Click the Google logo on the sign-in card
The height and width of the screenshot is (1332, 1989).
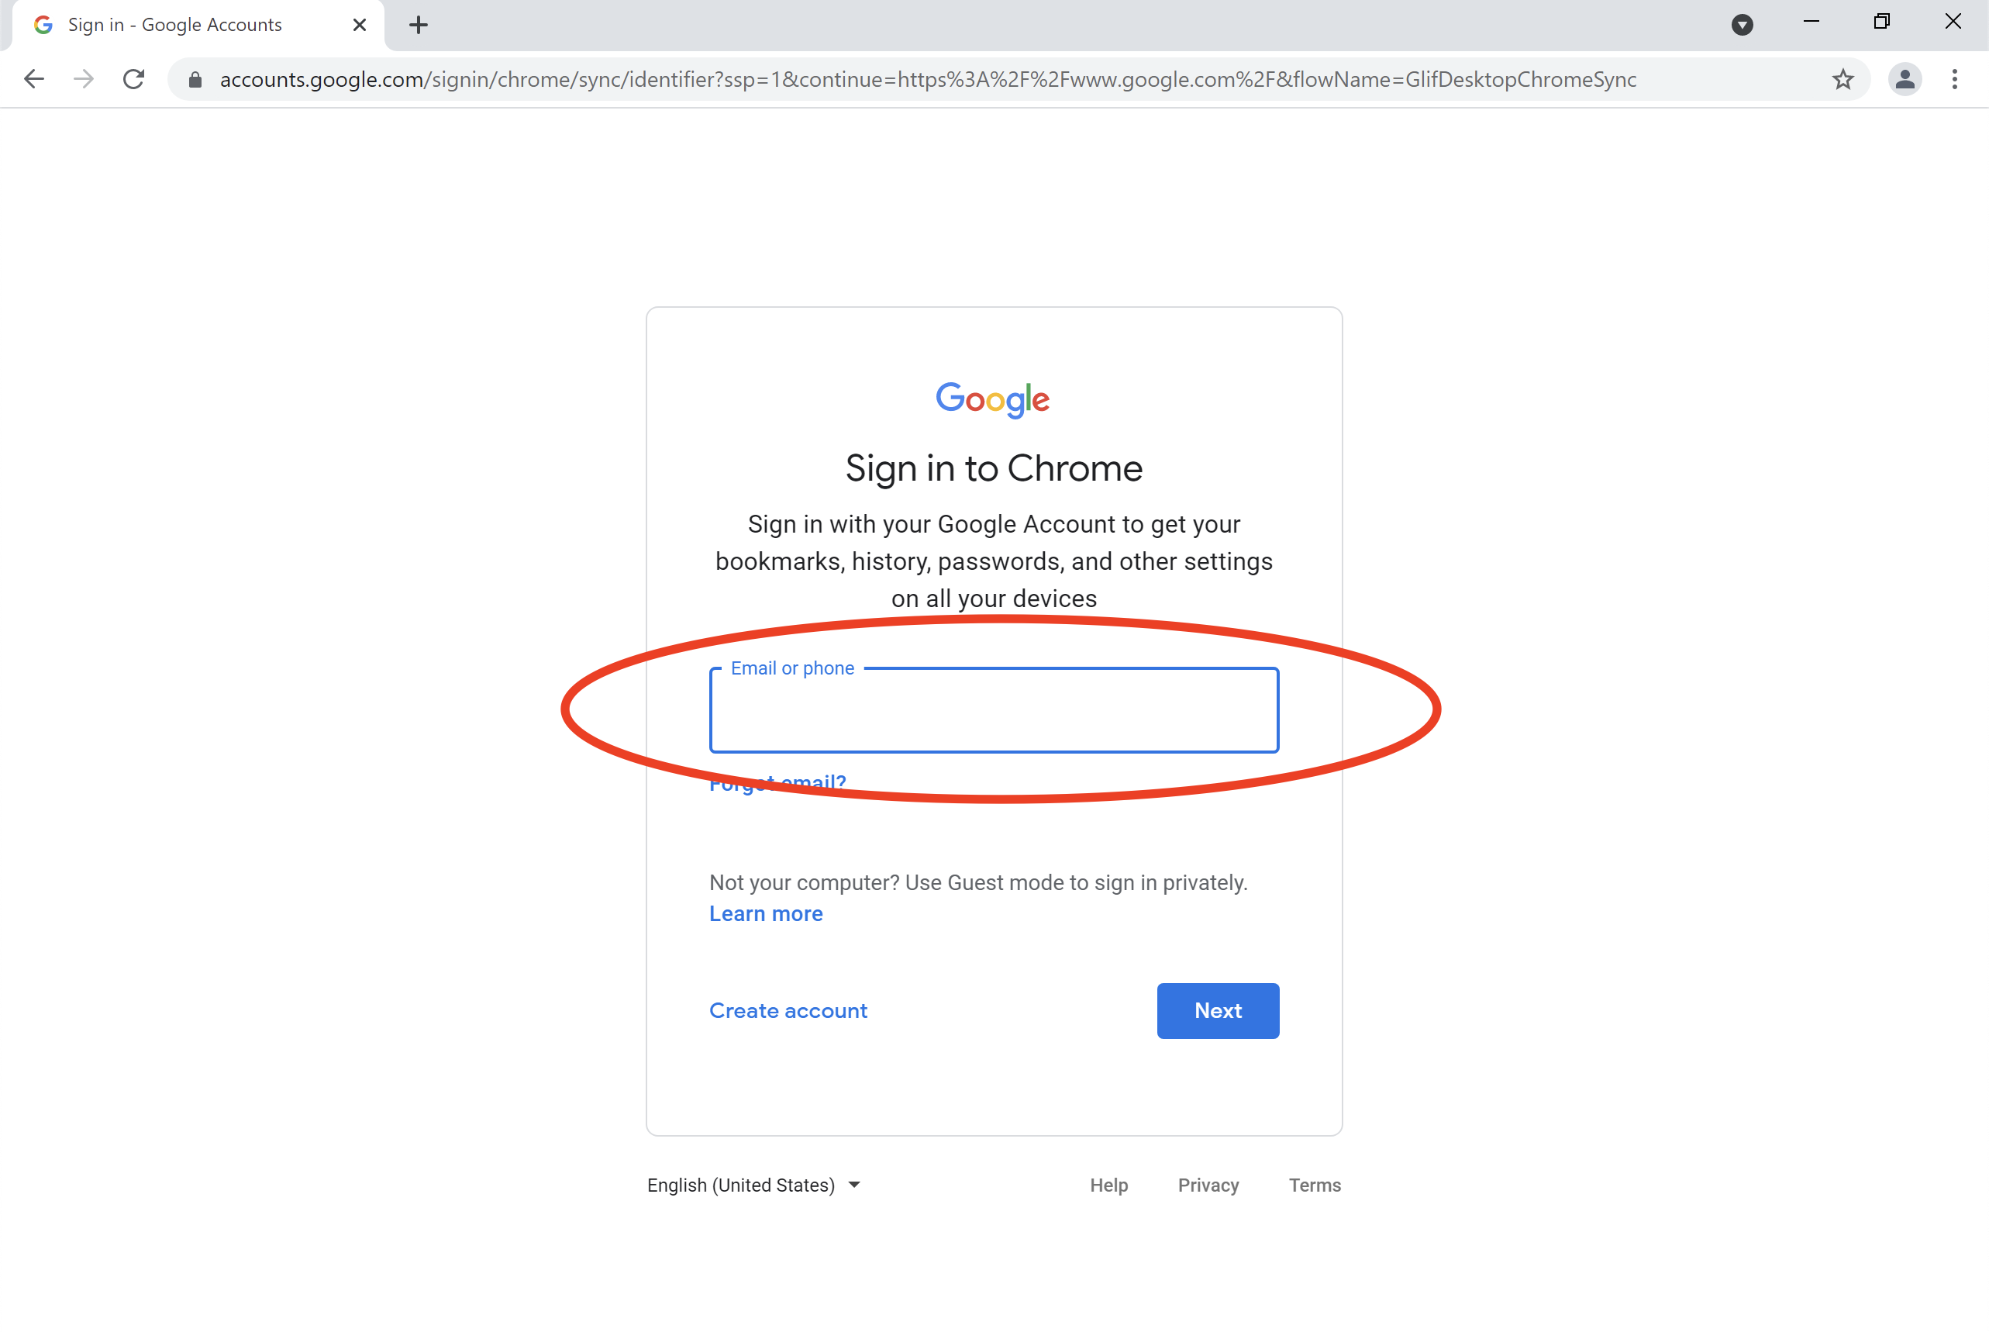993,399
